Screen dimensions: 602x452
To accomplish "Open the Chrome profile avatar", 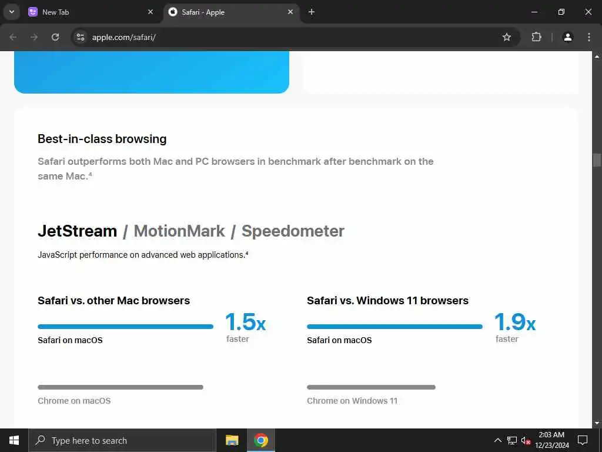I will click(567, 37).
